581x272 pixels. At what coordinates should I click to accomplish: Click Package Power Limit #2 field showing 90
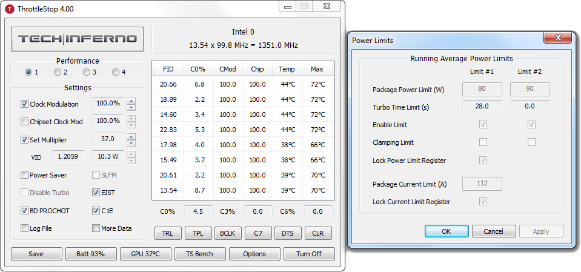tap(530, 89)
